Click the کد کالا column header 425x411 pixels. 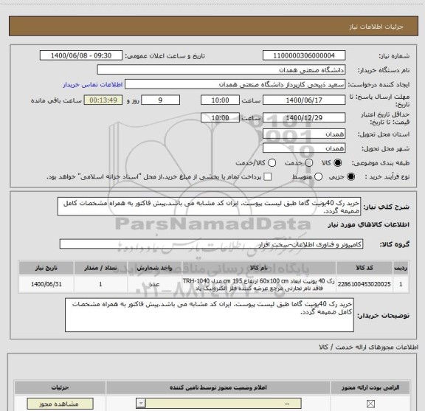coord(364,268)
